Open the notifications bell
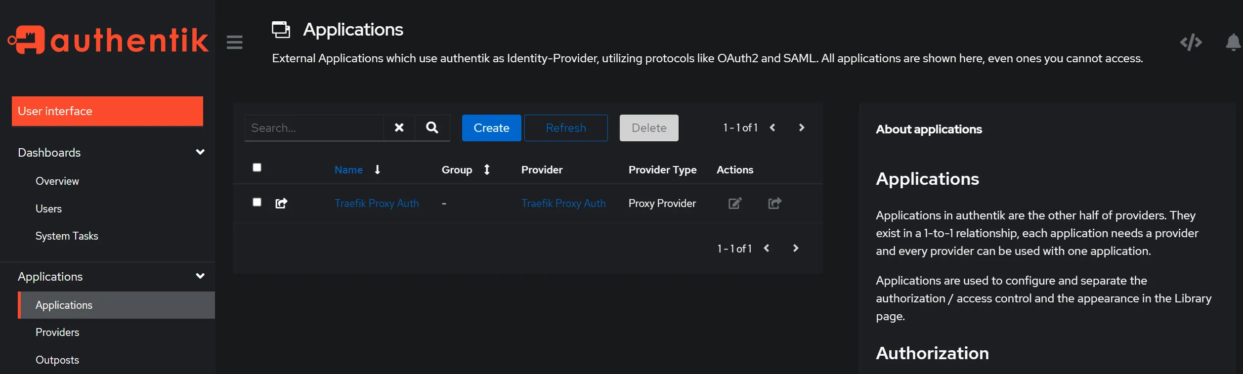 point(1233,42)
